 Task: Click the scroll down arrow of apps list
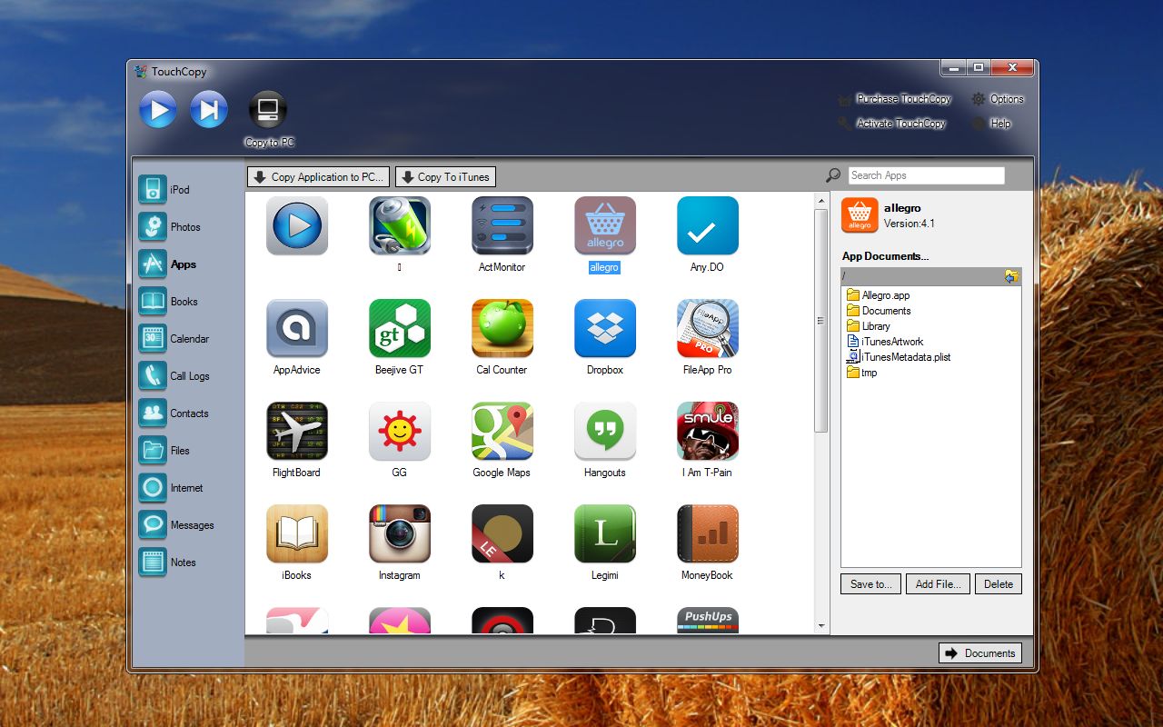coord(821,626)
